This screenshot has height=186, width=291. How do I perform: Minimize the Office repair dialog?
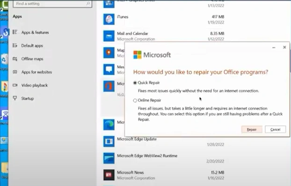(x=274, y=48)
